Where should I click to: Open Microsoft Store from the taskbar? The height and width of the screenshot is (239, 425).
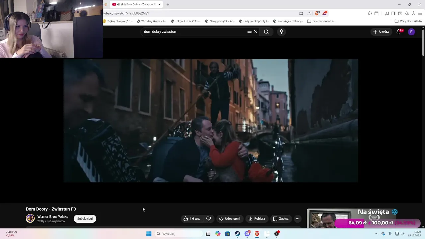coord(227,234)
